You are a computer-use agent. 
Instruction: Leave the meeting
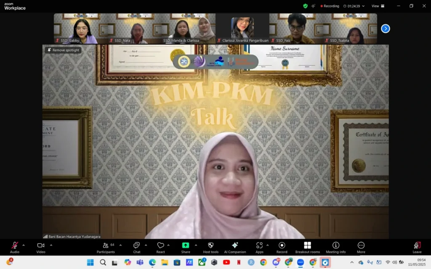tap(417, 247)
